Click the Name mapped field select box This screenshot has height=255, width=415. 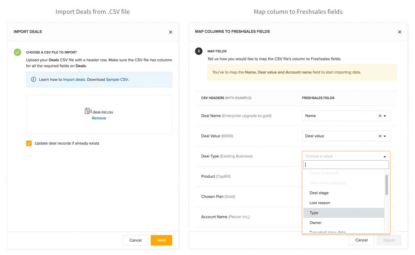pyautogui.click(x=346, y=116)
